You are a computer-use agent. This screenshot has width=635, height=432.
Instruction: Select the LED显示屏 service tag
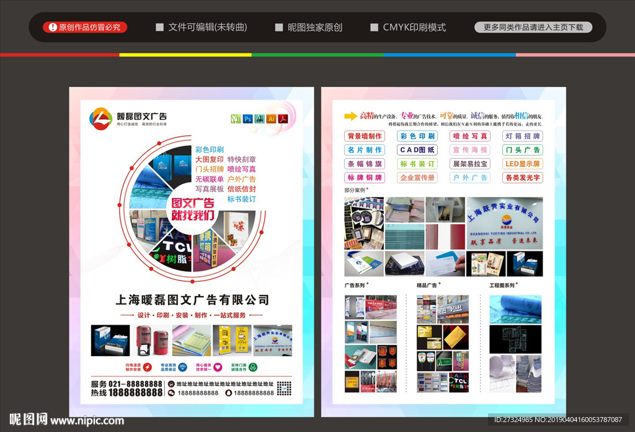click(x=522, y=164)
